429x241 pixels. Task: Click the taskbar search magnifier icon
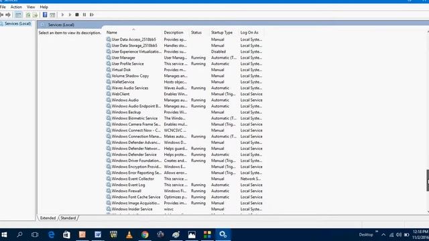coord(19,234)
